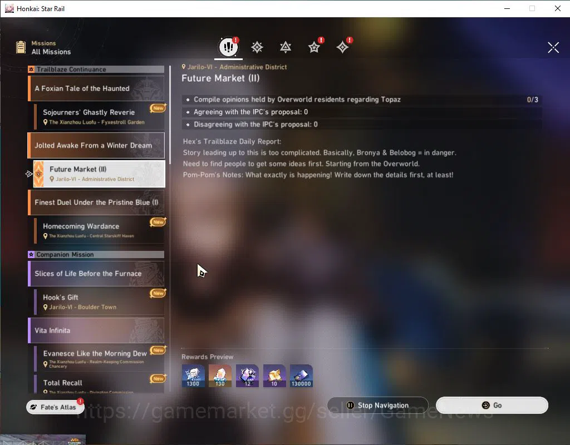570x445 pixels.
Task: Click the Rewards Preview label
Action: click(207, 357)
